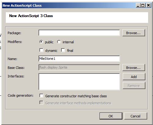Image resolution: width=153 pixels, height=125 pixels.
Task: Click Browse button next to Package
Action: pyautogui.click(x=133, y=33)
